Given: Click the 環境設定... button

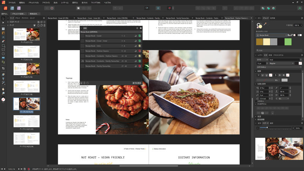Looking at the screenshot, I should (x=34, y=14).
